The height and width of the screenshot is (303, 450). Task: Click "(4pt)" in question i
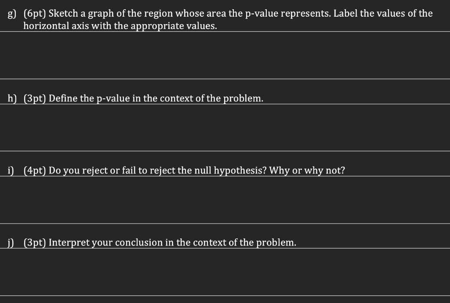click(x=35, y=170)
